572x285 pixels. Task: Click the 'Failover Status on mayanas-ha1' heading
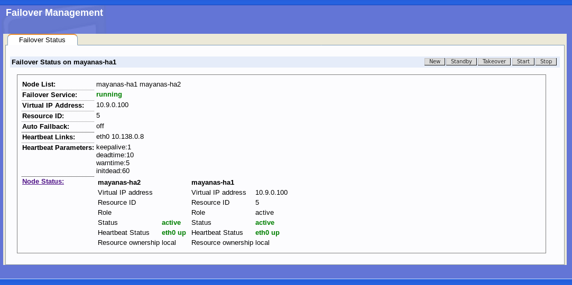pyautogui.click(x=64, y=62)
